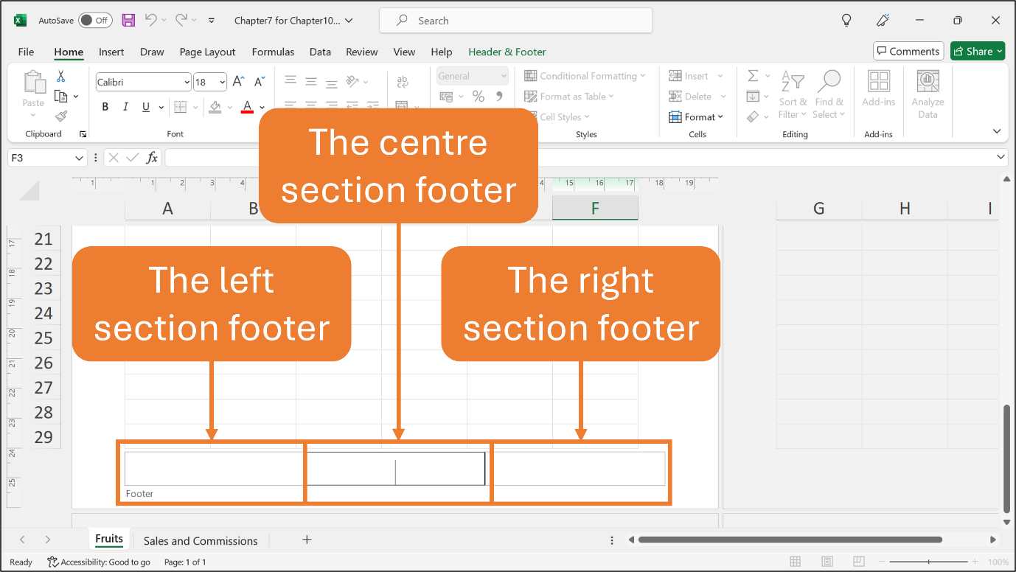Apply underline formatting
Image resolution: width=1016 pixels, height=572 pixels.
(x=146, y=107)
